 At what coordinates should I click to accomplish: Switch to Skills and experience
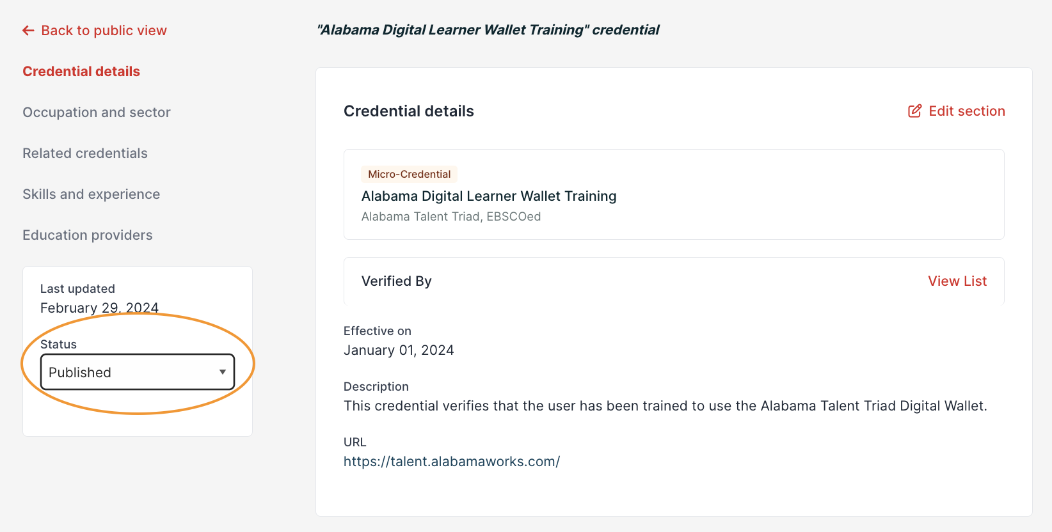[x=92, y=194]
